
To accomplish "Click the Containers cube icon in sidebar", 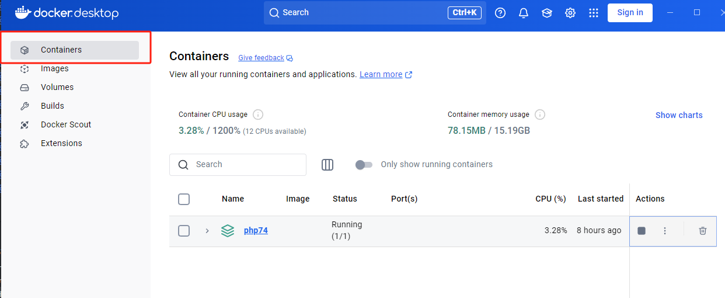I will point(25,50).
